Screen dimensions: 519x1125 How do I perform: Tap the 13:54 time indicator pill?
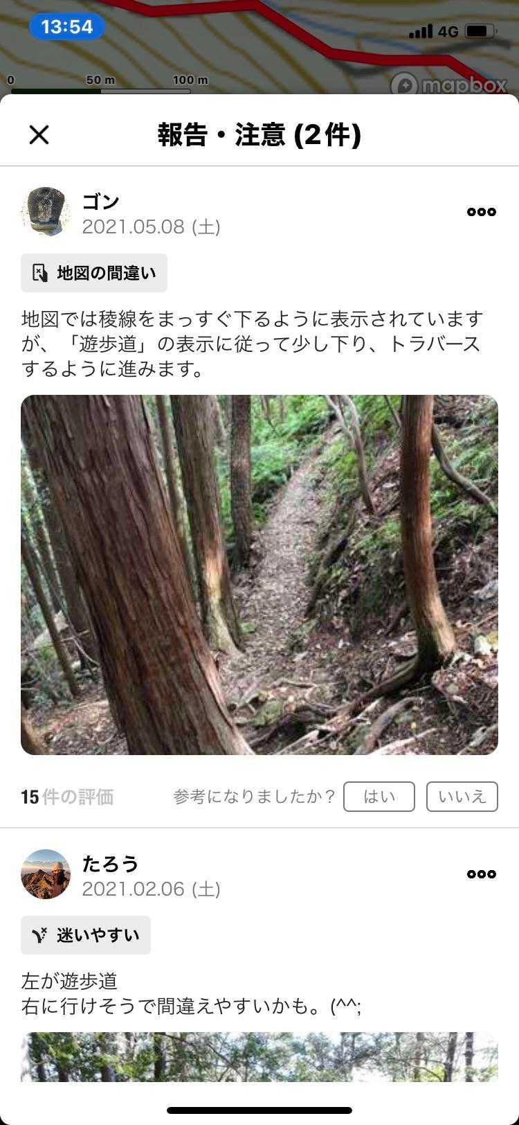66,27
